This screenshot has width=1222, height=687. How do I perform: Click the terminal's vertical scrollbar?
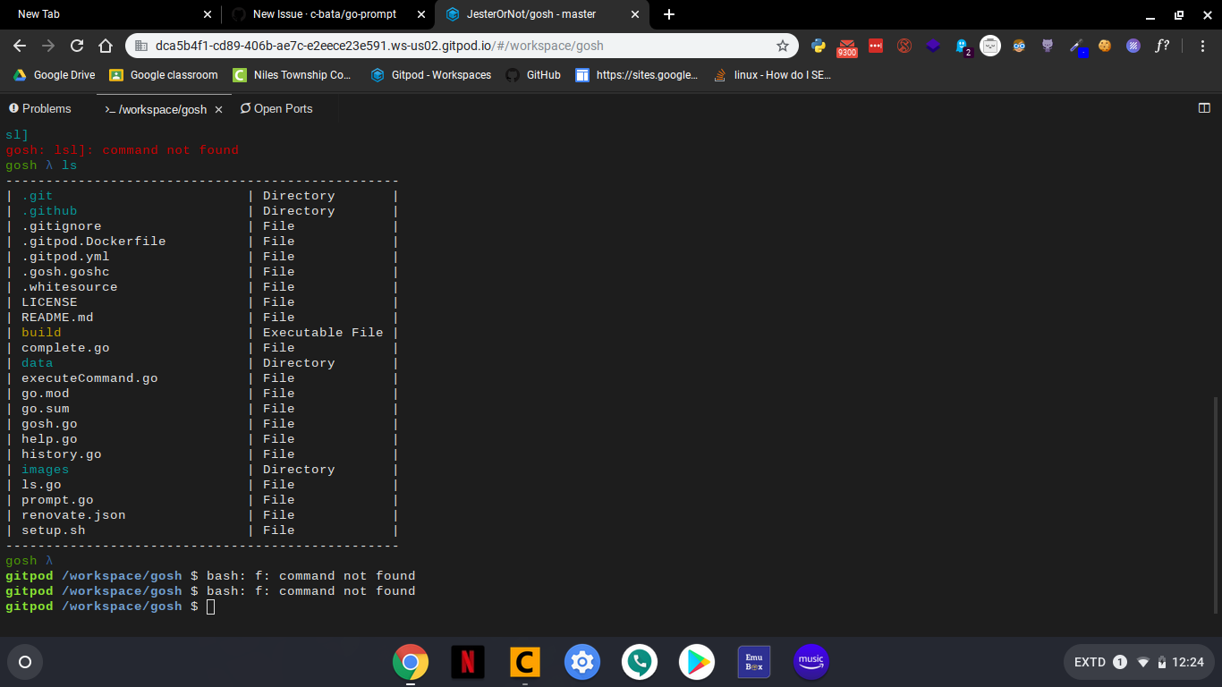point(1214,505)
